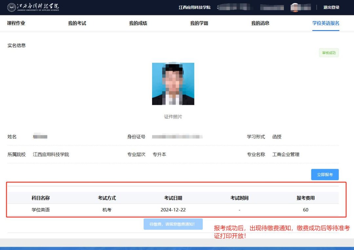Open the 我的学籍 tab
This screenshot has width=354, height=250.
click(x=199, y=23)
